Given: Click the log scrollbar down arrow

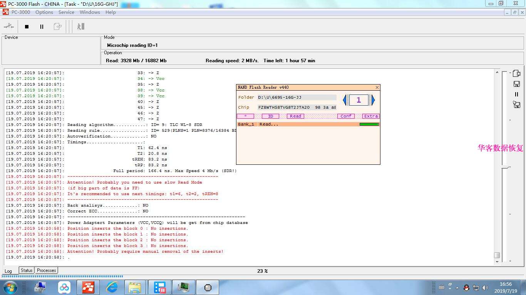Looking at the screenshot, I should [x=497, y=262].
